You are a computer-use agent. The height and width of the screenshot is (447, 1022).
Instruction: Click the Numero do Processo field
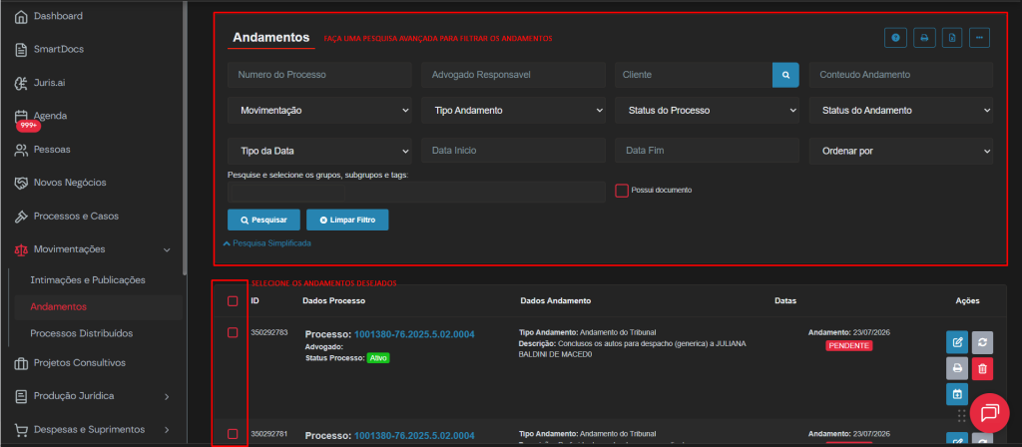319,75
